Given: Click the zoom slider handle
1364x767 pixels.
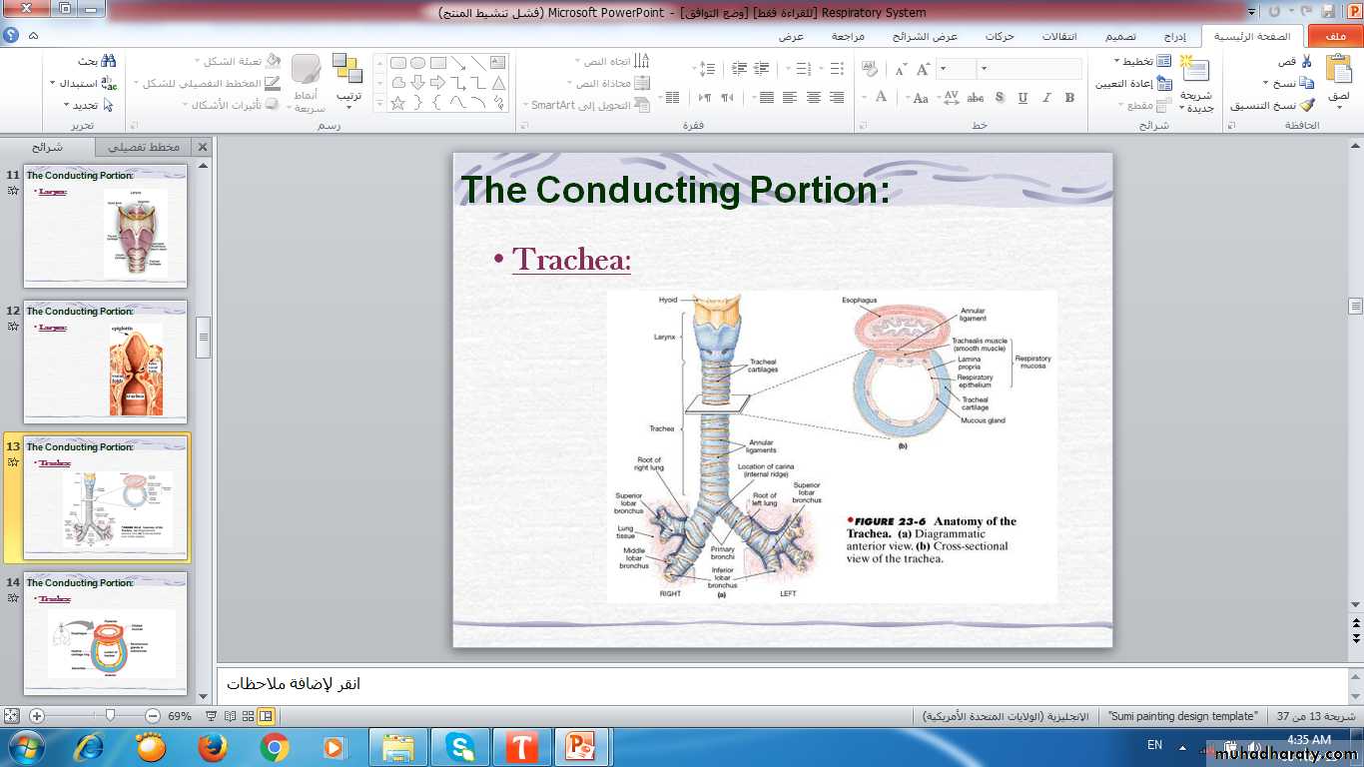Looking at the screenshot, I should coord(110,716).
